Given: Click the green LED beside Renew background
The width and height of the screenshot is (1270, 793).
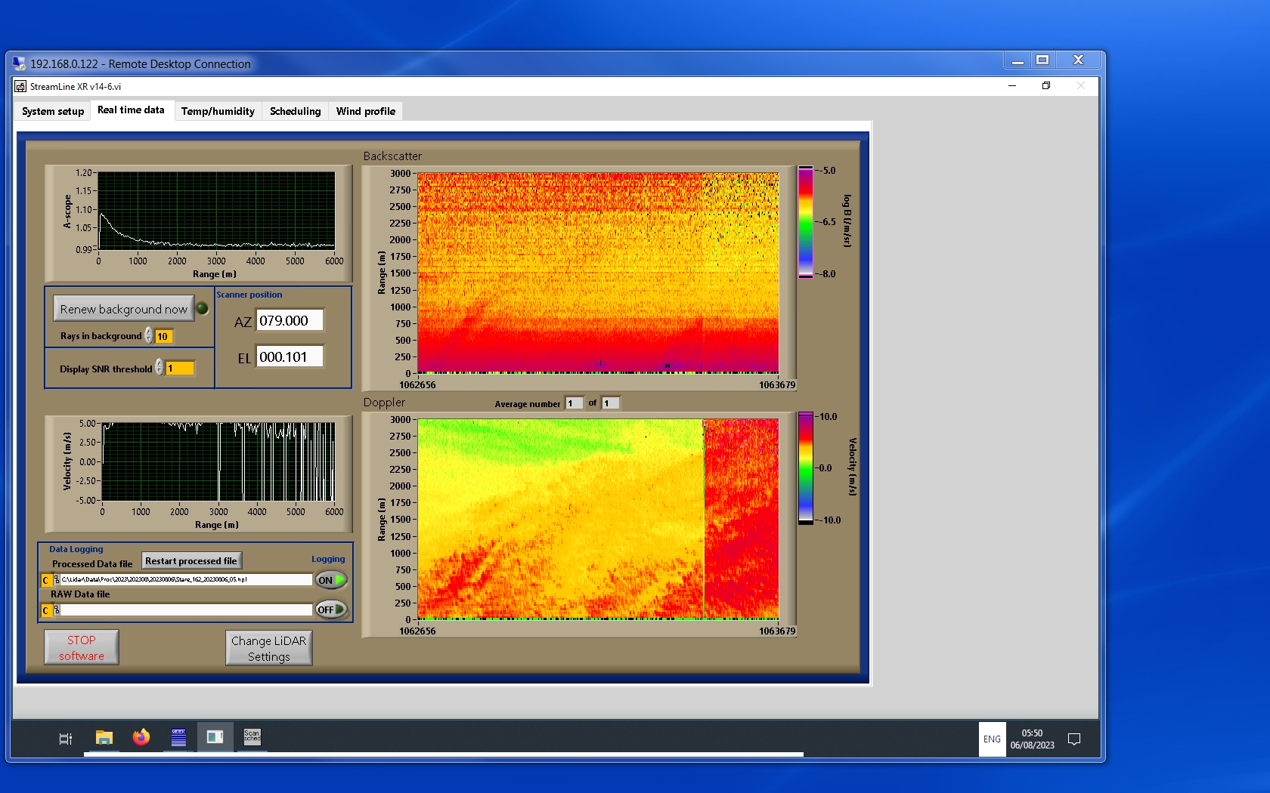Looking at the screenshot, I should tap(203, 308).
